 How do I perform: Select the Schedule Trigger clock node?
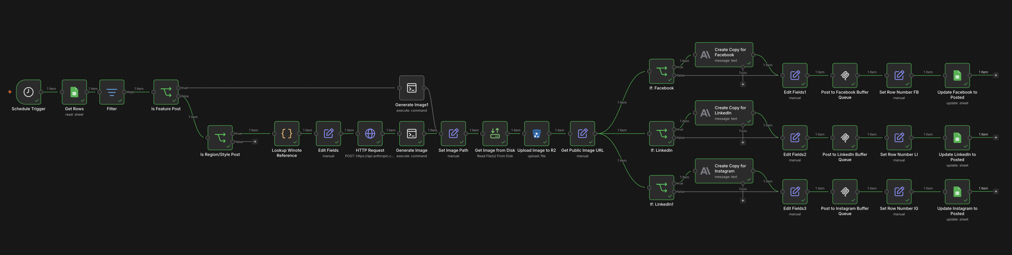28,92
